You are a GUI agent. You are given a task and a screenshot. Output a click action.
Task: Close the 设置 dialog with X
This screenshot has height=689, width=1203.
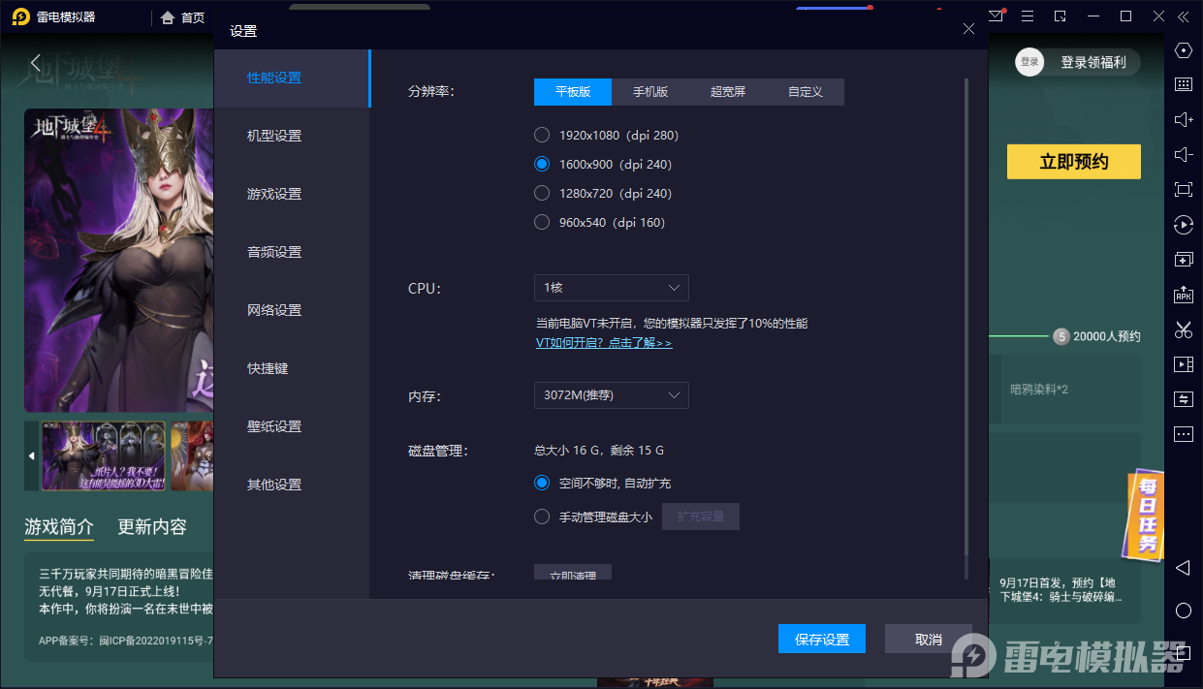pos(968,29)
